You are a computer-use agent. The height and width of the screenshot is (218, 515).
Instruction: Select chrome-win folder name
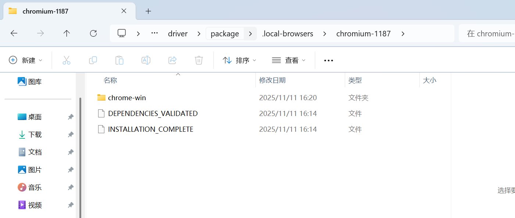click(x=127, y=98)
